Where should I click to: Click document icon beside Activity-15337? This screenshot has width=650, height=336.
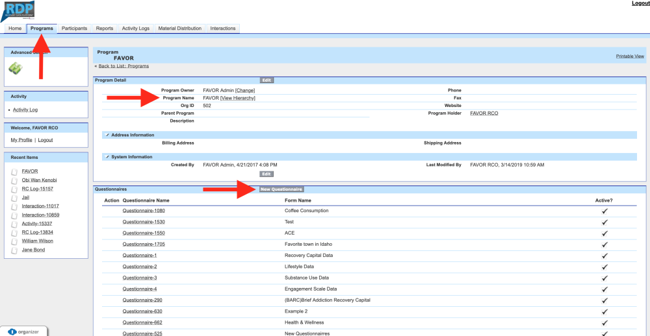coord(14,224)
